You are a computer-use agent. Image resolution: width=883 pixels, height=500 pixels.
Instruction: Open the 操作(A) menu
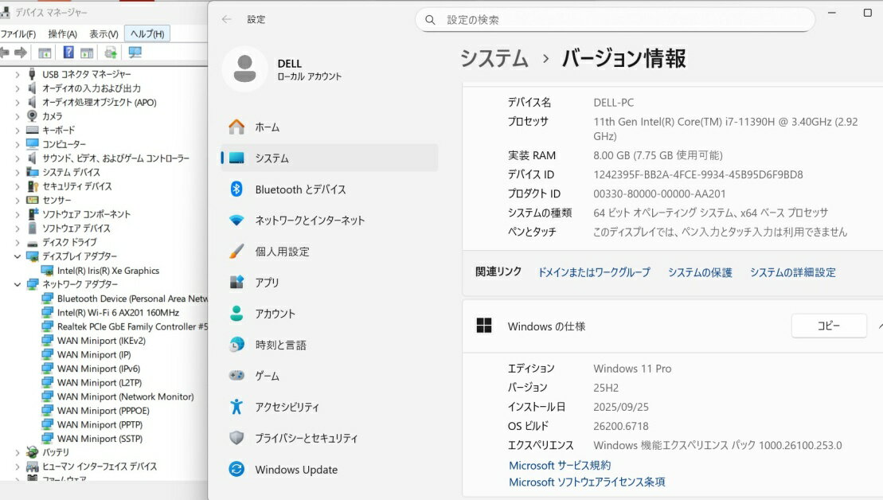tap(62, 33)
